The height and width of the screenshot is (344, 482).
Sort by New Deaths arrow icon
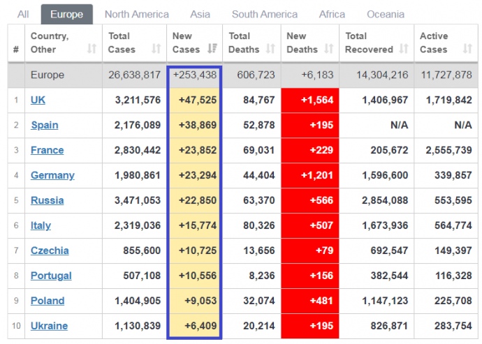[x=330, y=49]
